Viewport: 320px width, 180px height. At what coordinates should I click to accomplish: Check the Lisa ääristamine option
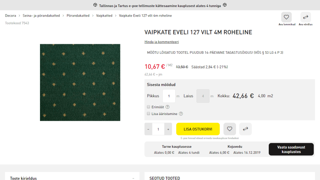(148, 114)
